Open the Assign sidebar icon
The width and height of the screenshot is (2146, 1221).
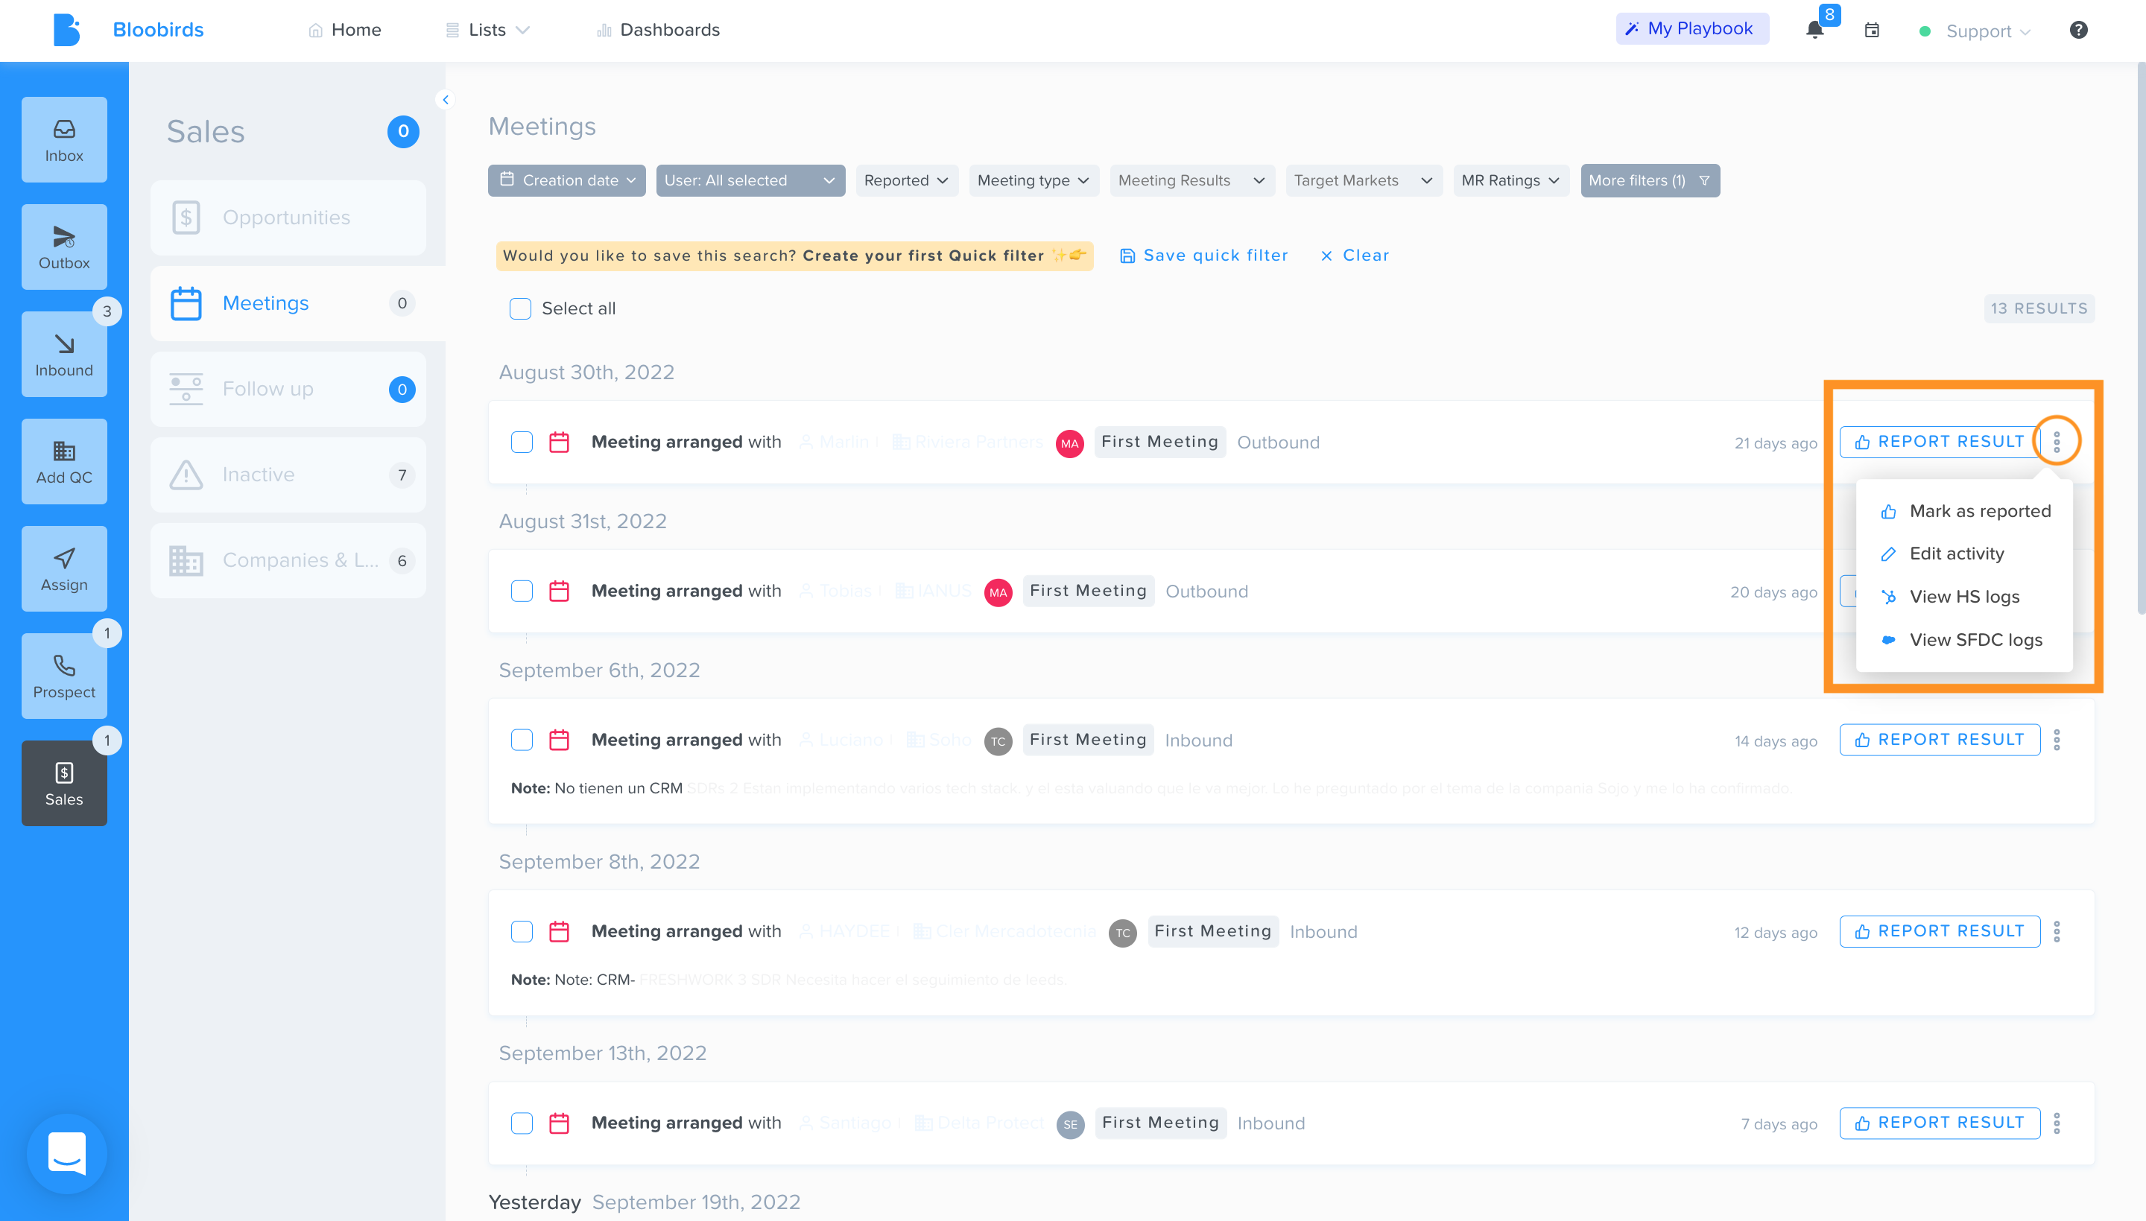coord(64,568)
